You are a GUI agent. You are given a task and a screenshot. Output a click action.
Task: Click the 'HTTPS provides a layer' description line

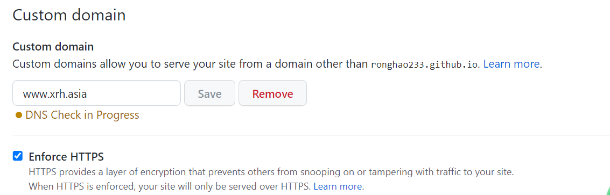pyautogui.click(x=271, y=172)
